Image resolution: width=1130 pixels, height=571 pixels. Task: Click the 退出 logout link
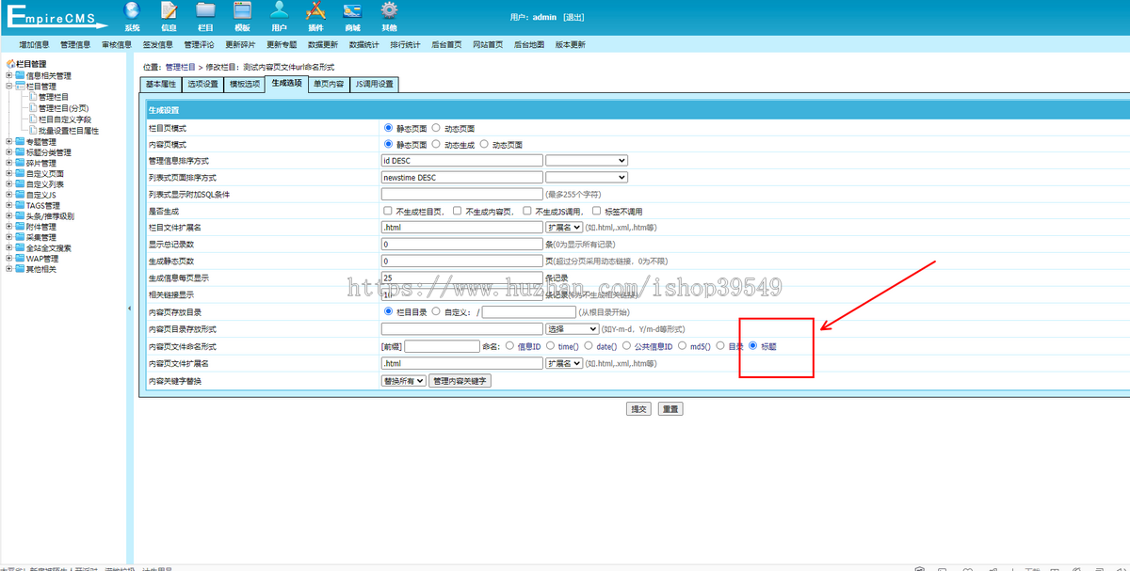[x=573, y=17]
